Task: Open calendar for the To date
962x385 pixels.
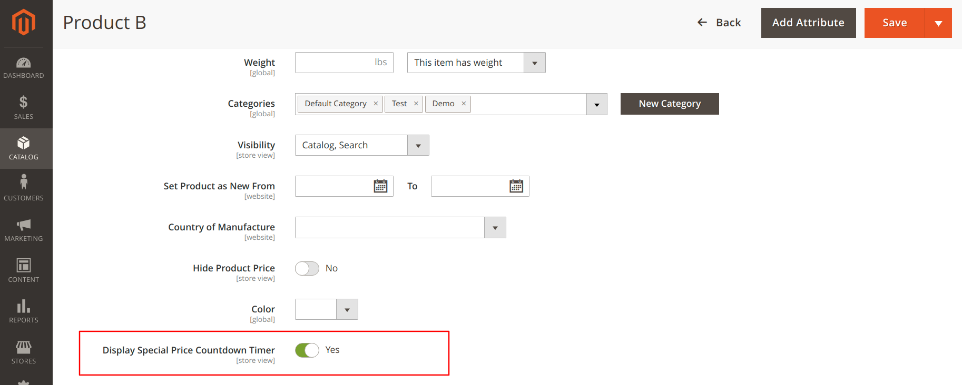Action: [516, 186]
